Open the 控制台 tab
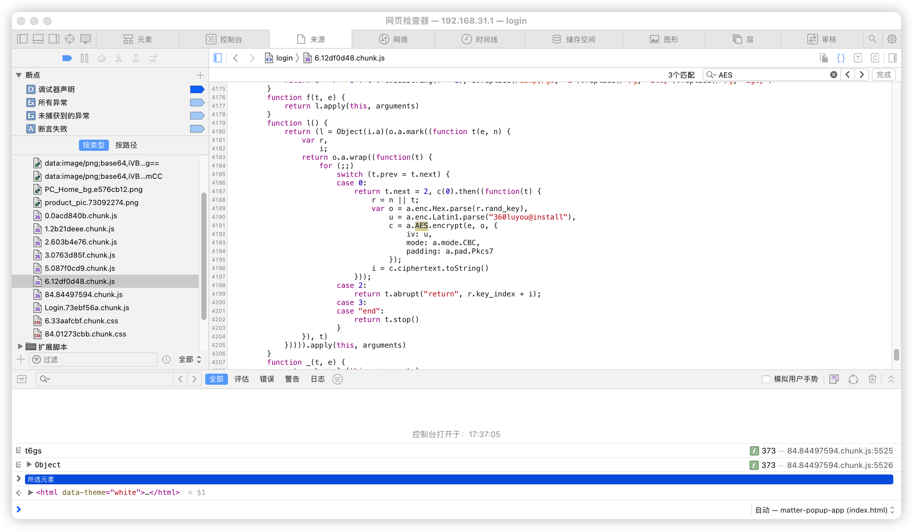The height and width of the screenshot is (531, 913). point(224,39)
